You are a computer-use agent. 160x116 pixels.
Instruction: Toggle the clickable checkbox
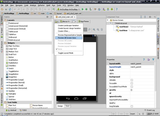click(132, 80)
